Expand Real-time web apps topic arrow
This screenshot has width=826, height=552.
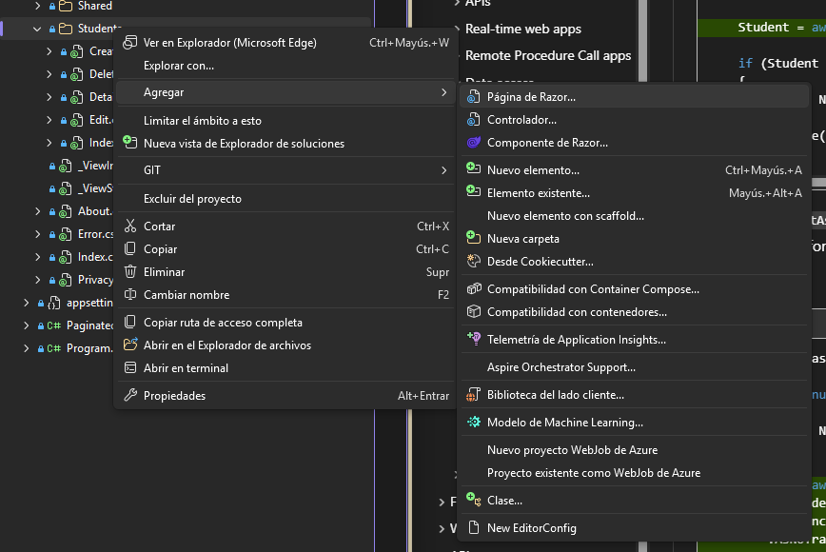(x=457, y=29)
